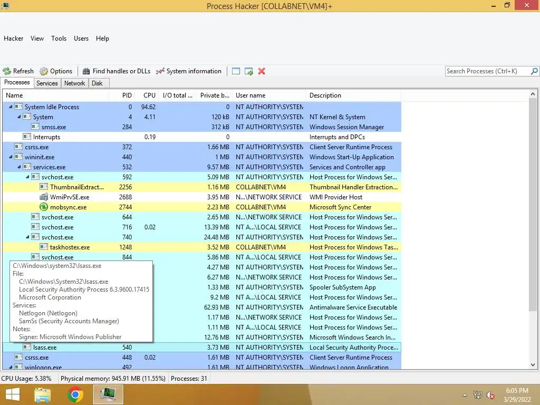Select the Antimalware Service Executable description
540x405 pixels.
pos(353,307)
